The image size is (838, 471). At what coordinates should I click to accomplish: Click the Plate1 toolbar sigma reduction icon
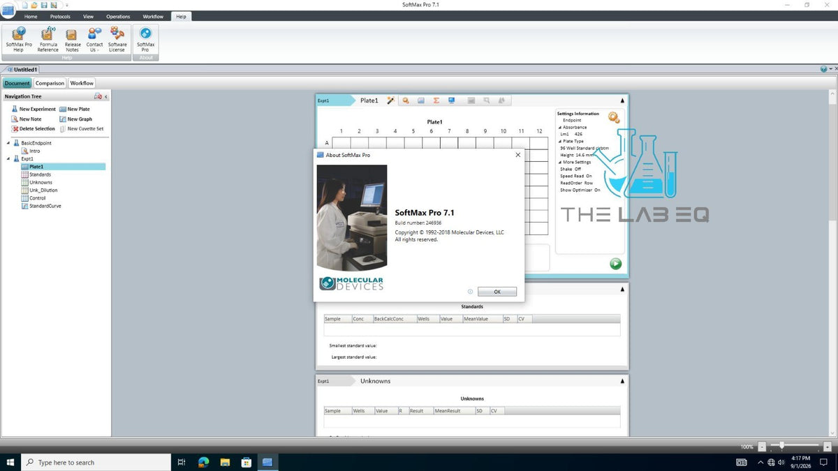436,100
